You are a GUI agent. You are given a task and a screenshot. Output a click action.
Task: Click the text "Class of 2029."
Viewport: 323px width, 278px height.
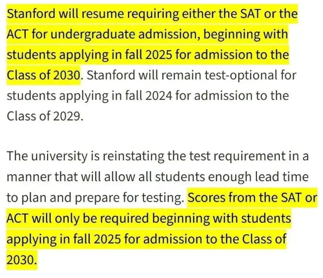click(45, 116)
